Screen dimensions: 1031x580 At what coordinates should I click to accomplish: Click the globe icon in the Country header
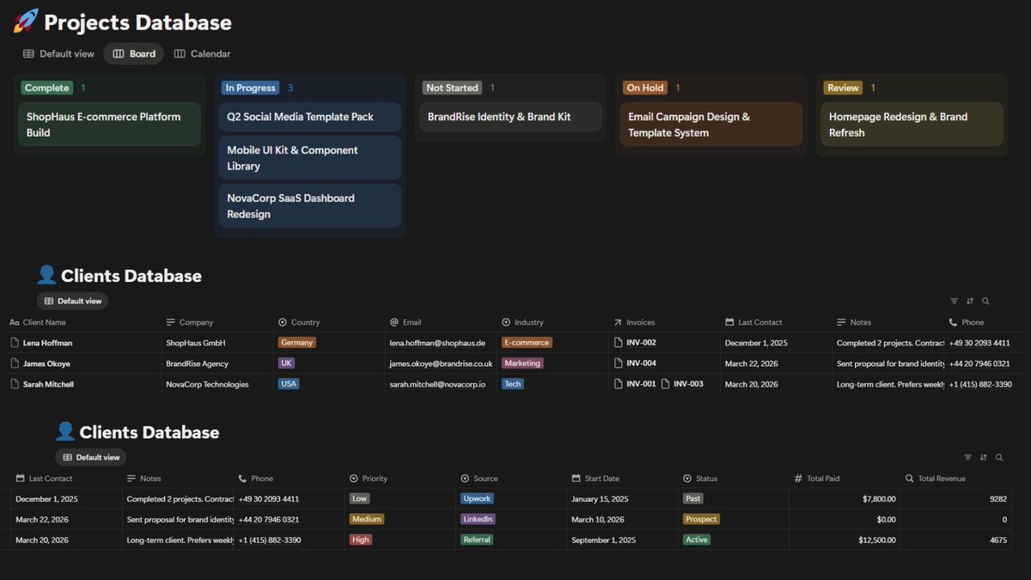click(x=281, y=321)
